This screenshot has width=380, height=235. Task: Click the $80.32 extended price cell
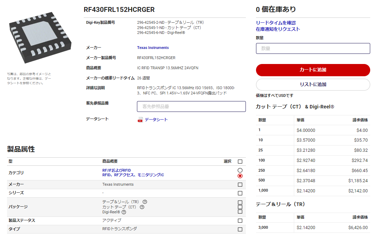pyautogui.click(x=361, y=150)
